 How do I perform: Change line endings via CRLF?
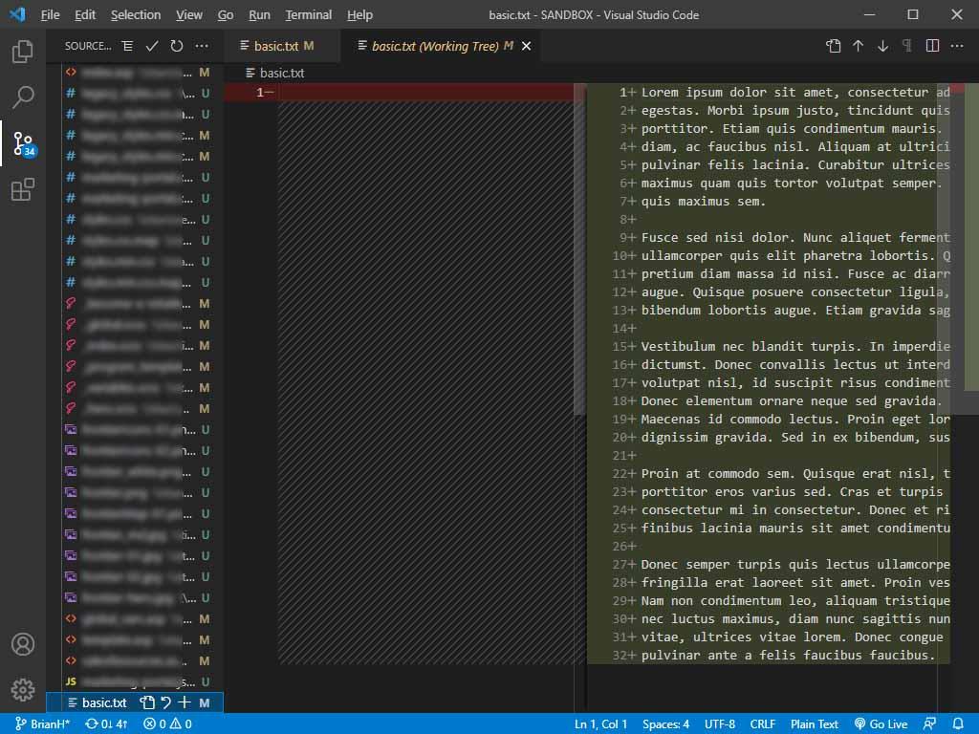(x=762, y=724)
